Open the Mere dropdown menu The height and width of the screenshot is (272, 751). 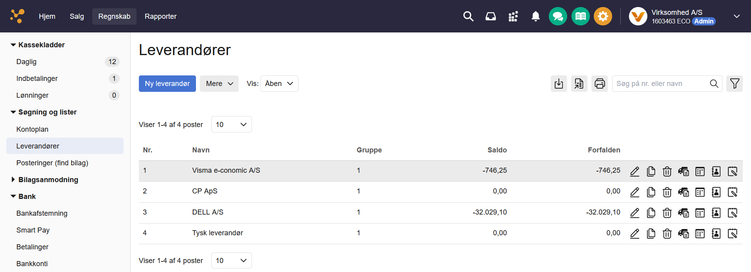click(219, 84)
